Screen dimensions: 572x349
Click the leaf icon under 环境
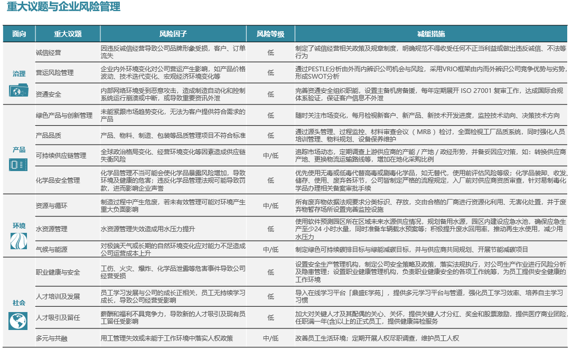coord(18,241)
